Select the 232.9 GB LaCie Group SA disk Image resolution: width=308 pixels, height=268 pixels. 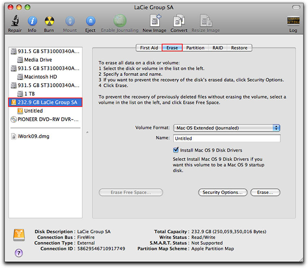pos(45,102)
